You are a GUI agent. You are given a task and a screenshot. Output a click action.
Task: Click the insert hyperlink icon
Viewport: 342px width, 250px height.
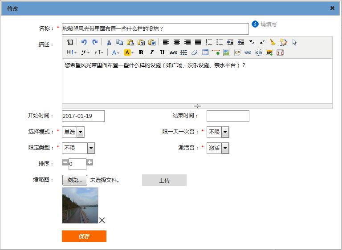(x=248, y=52)
